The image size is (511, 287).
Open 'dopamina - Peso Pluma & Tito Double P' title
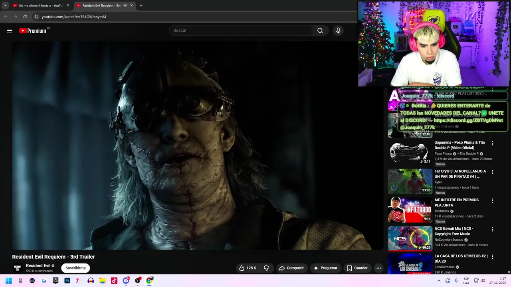460,145
